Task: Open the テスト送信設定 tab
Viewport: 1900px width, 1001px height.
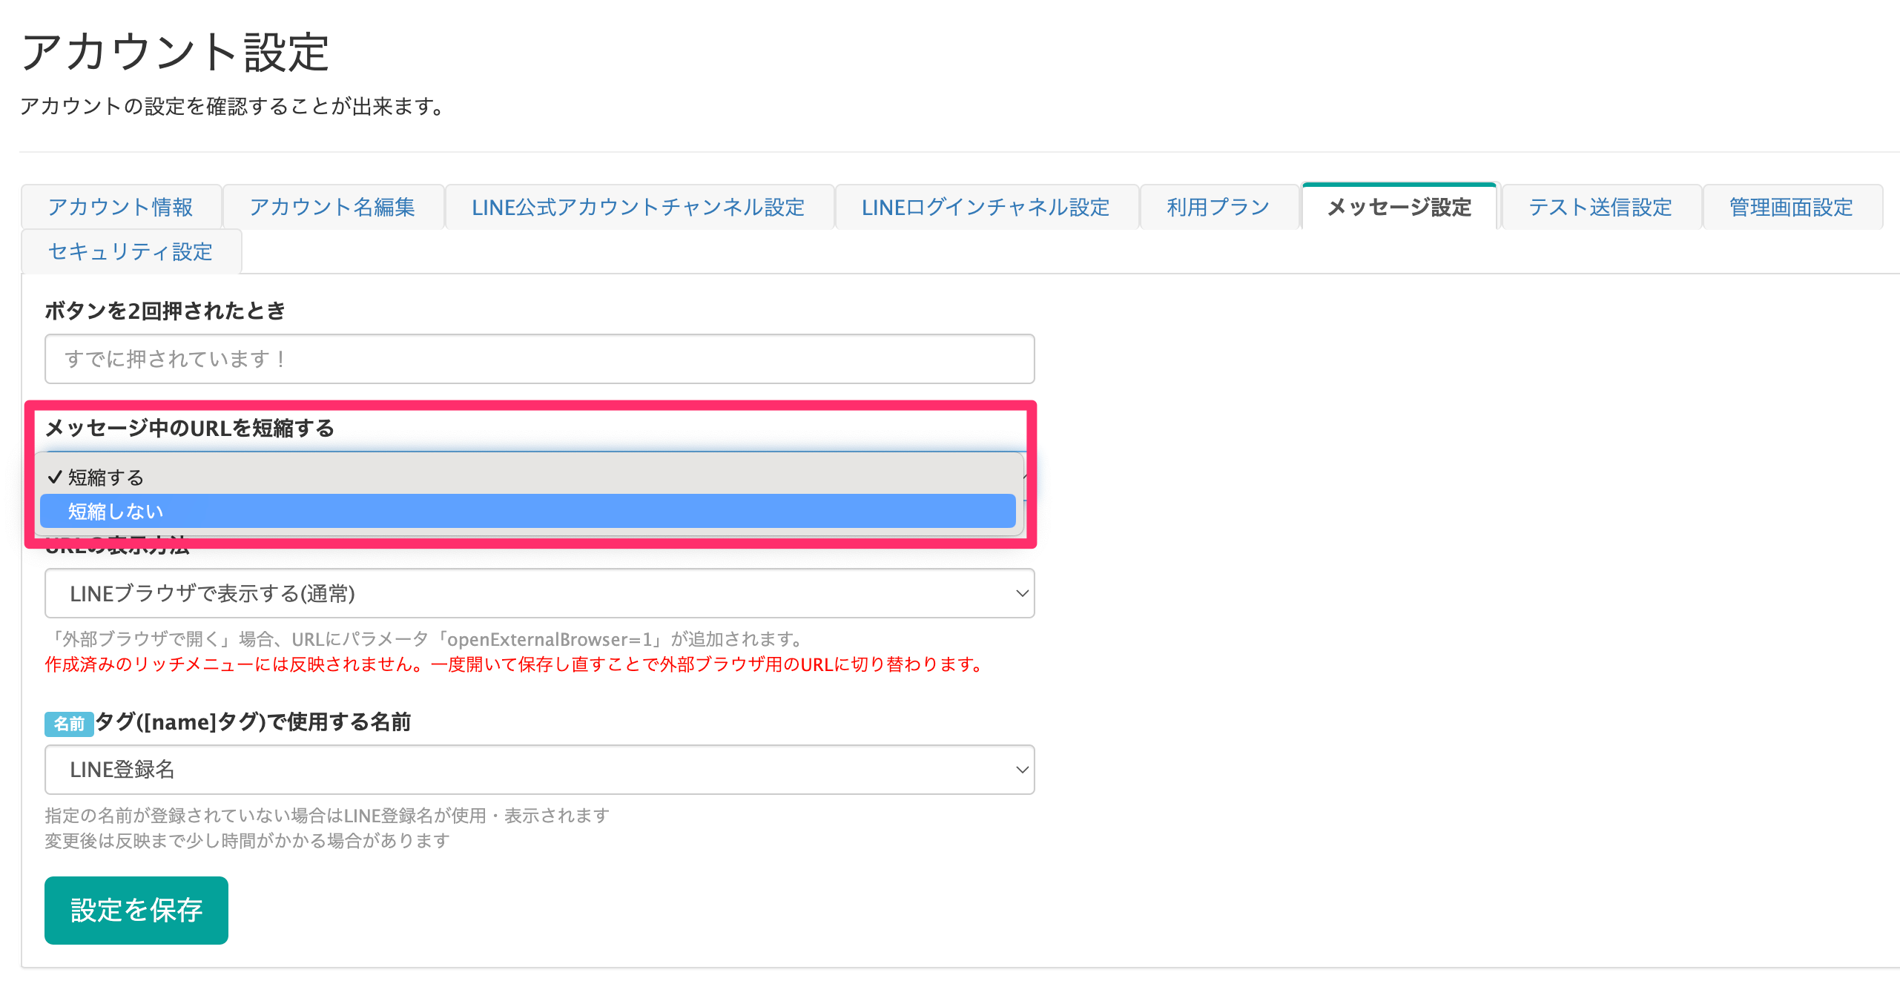Action: (1600, 207)
